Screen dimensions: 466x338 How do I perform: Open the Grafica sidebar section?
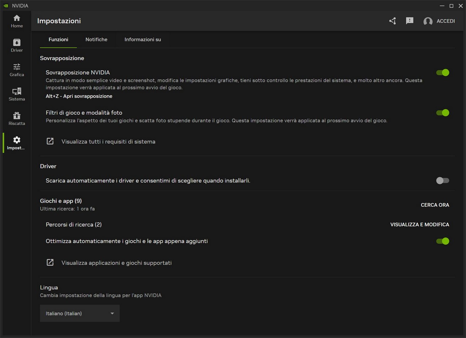[17, 70]
